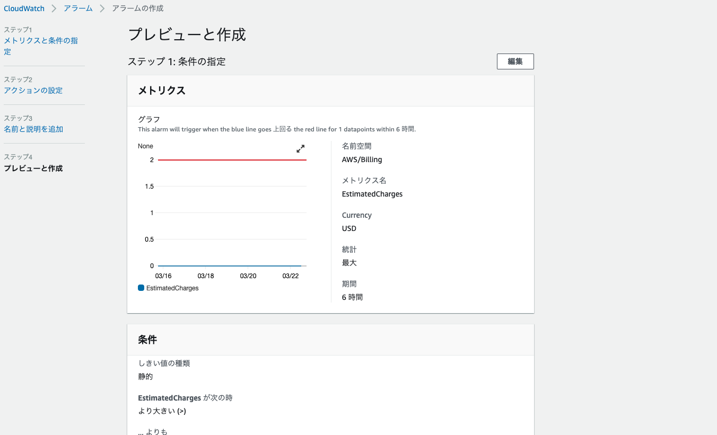Image resolution: width=717 pixels, height=435 pixels.
Task: Return to step 名前と説明を追加
Action: 33,129
